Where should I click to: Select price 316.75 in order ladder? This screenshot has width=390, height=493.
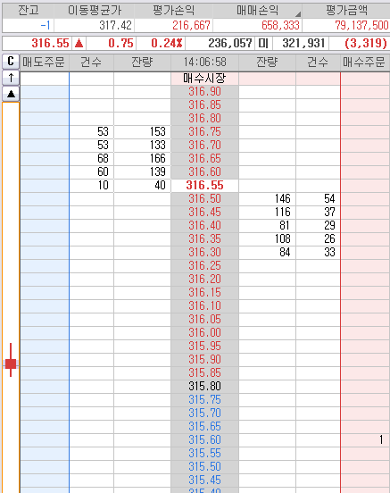(204, 132)
